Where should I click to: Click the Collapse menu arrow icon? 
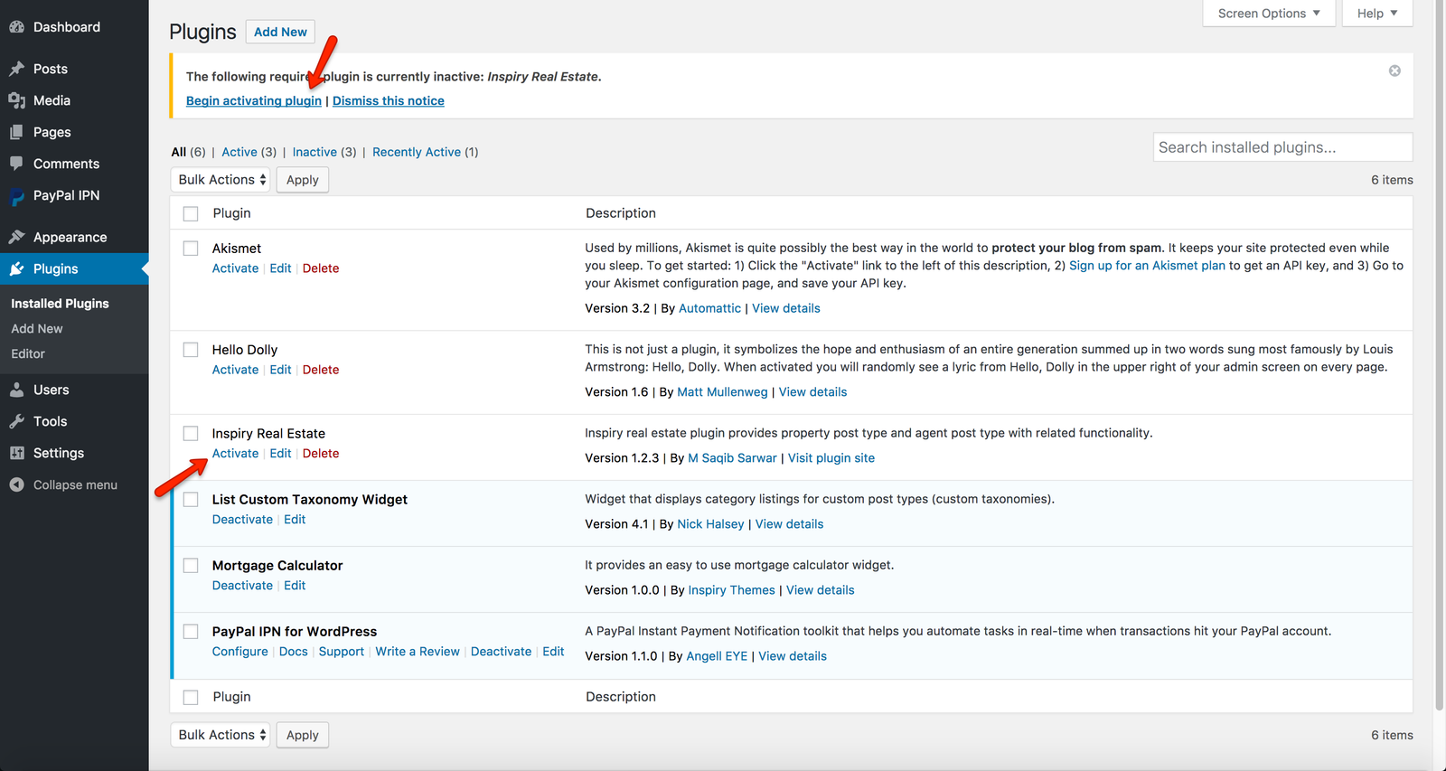[16, 484]
